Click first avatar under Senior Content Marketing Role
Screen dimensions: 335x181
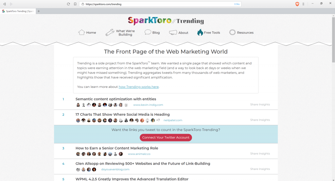[78, 154]
